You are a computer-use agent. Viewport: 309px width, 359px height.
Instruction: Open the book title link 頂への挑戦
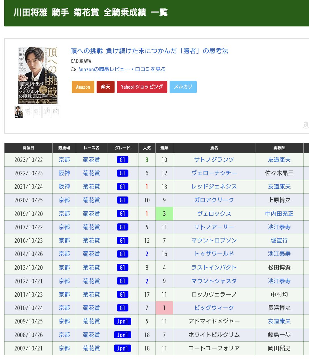[x=149, y=51]
